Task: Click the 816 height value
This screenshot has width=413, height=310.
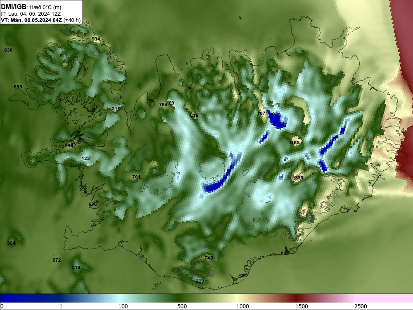Action: [194, 115]
